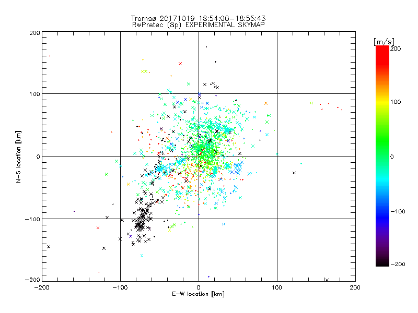
Task: Click the lone black cross east of center
Action: [294, 173]
